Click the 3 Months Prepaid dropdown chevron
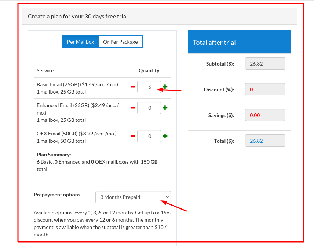 pyautogui.click(x=167, y=197)
